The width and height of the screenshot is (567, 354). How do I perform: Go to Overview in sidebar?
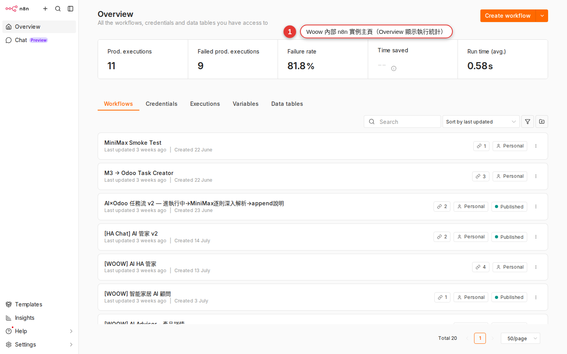(x=39, y=27)
